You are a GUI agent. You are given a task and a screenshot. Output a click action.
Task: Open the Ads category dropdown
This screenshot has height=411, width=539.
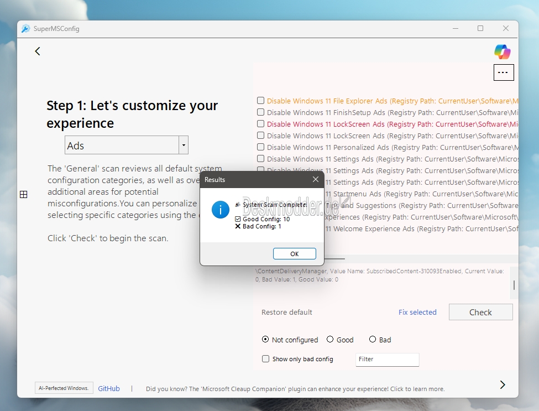(x=184, y=145)
